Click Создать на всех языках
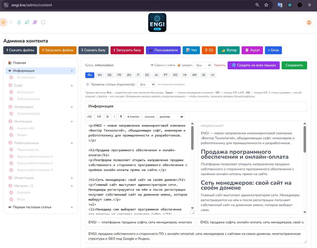This screenshot has width=317, height=248. 254,65
